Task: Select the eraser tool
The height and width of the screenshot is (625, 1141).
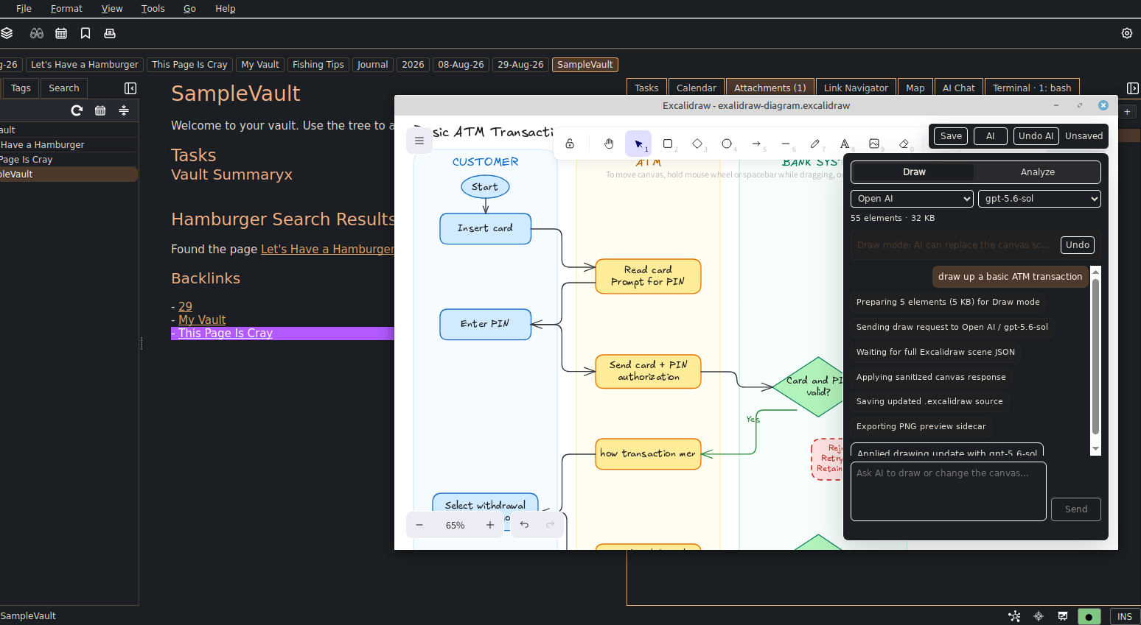Action: coord(904,144)
